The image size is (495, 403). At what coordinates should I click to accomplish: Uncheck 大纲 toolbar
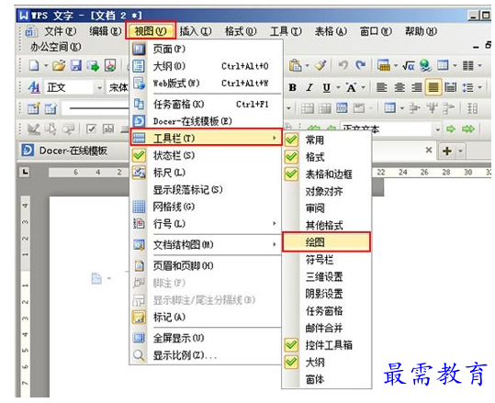pos(326,362)
